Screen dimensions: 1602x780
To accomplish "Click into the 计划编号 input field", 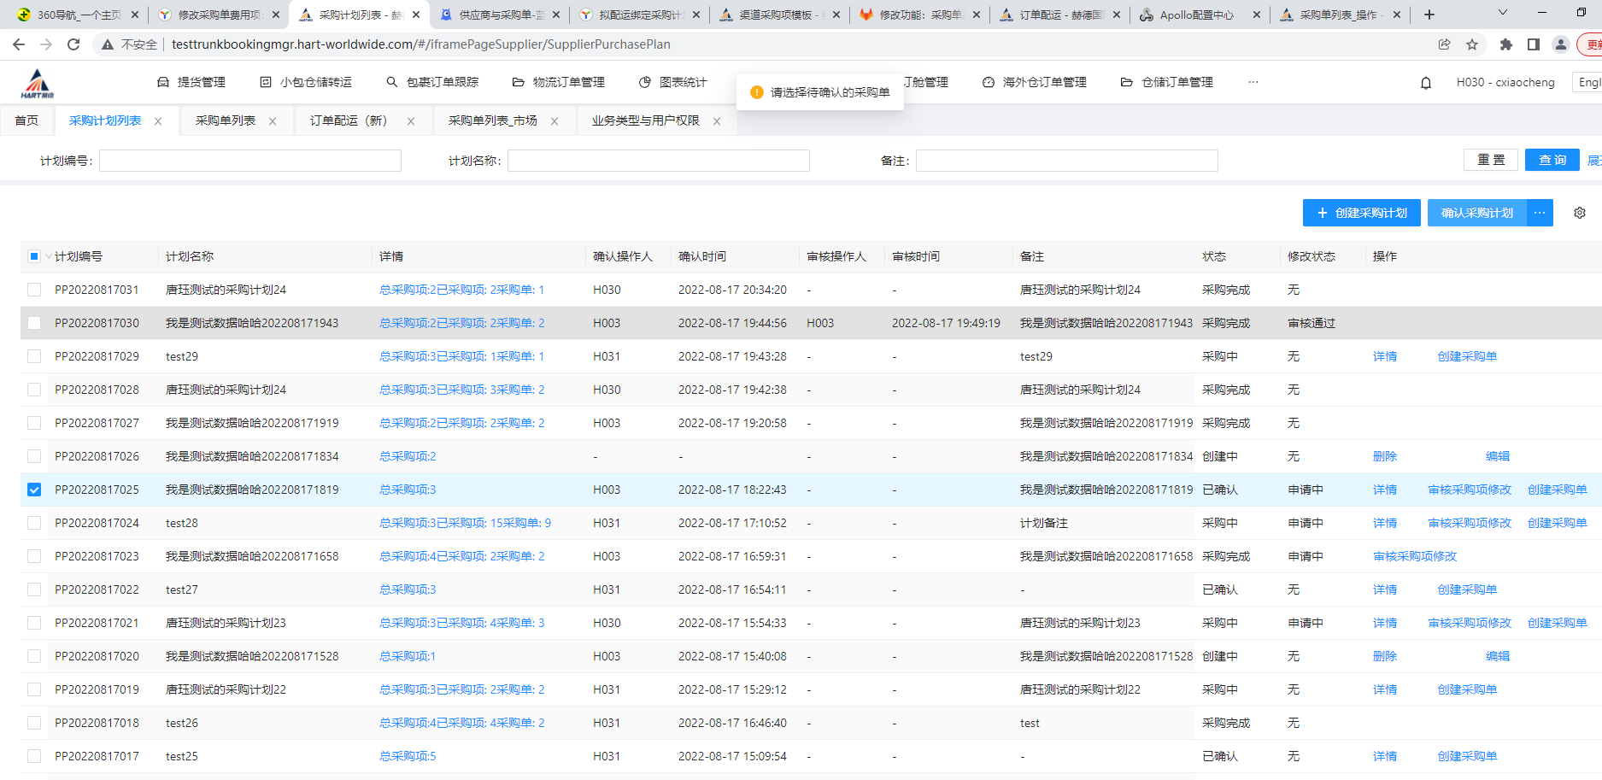I will coord(249,161).
